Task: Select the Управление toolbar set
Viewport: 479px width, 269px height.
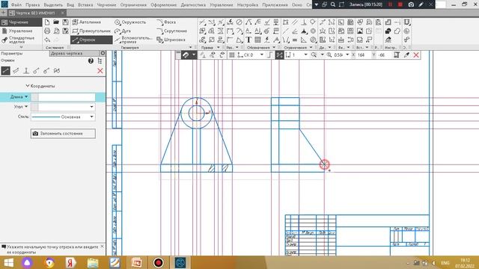Action: coord(20,31)
